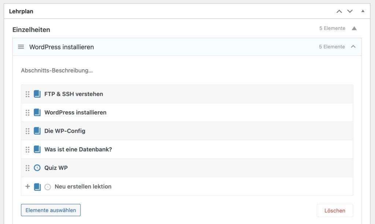Collapse the Lehrplan panel triangle
This screenshot has height=224, width=375.
pos(363,11)
